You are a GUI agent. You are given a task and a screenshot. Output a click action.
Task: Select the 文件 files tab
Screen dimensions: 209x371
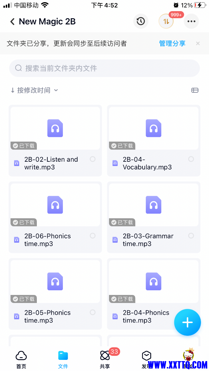(x=63, y=360)
